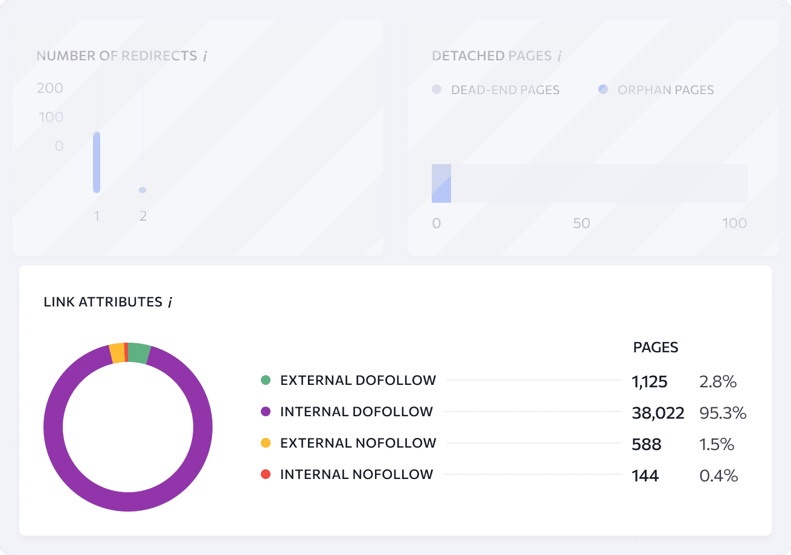
Task: Click the 1.5% percentage
Action: (x=717, y=445)
